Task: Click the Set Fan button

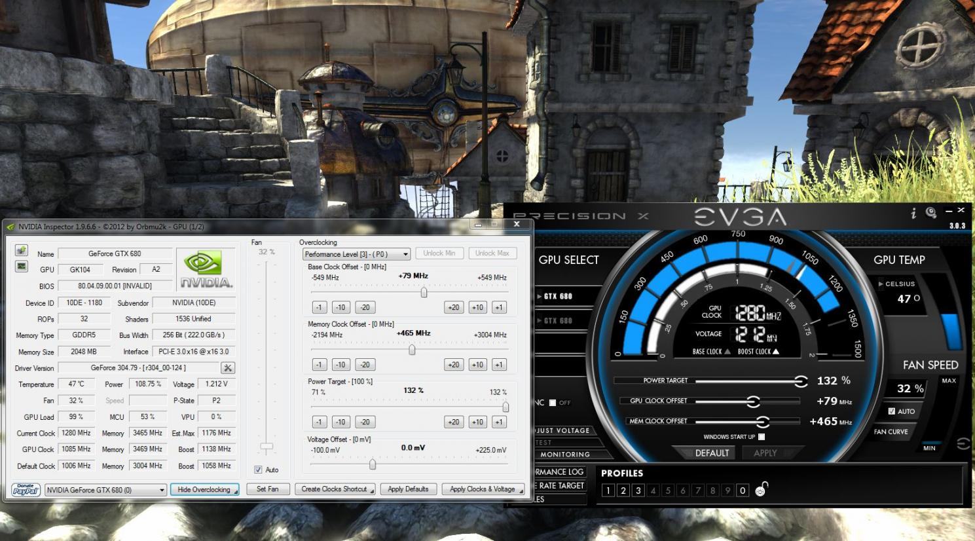Action: coord(267,489)
